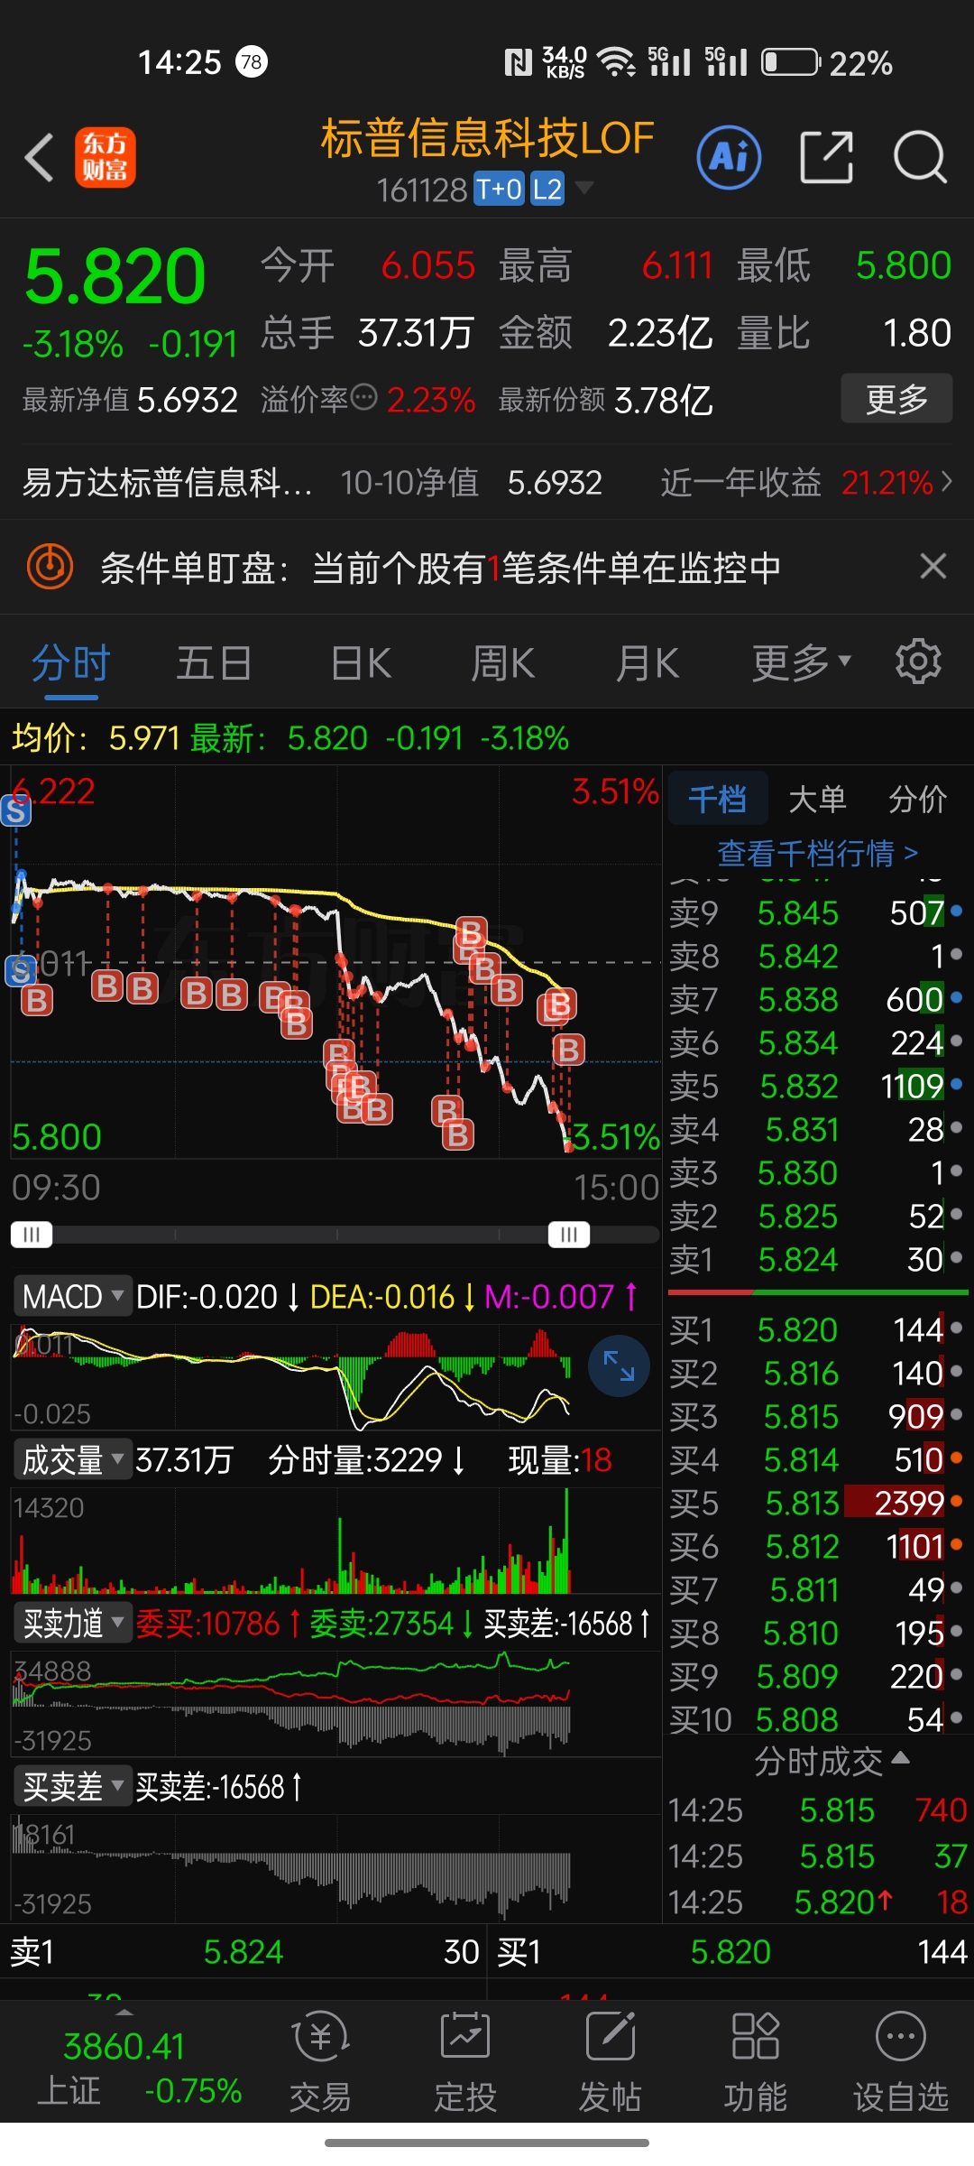Open the 买卖力道 indicator dropdown
This screenshot has width=974, height=2166.
pos(72,1623)
